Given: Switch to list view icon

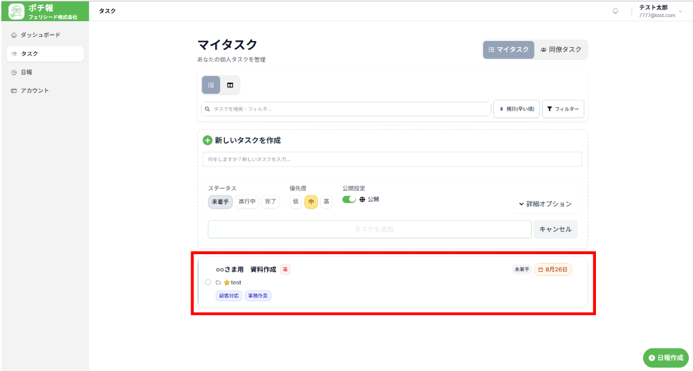Looking at the screenshot, I should (211, 85).
